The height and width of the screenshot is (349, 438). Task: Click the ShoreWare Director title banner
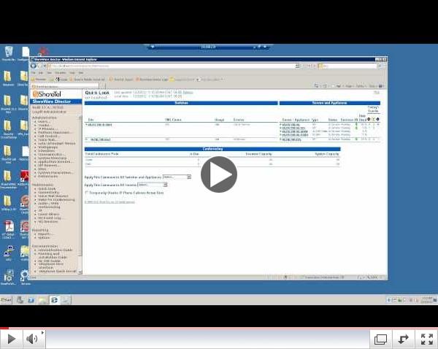[56, 101]
